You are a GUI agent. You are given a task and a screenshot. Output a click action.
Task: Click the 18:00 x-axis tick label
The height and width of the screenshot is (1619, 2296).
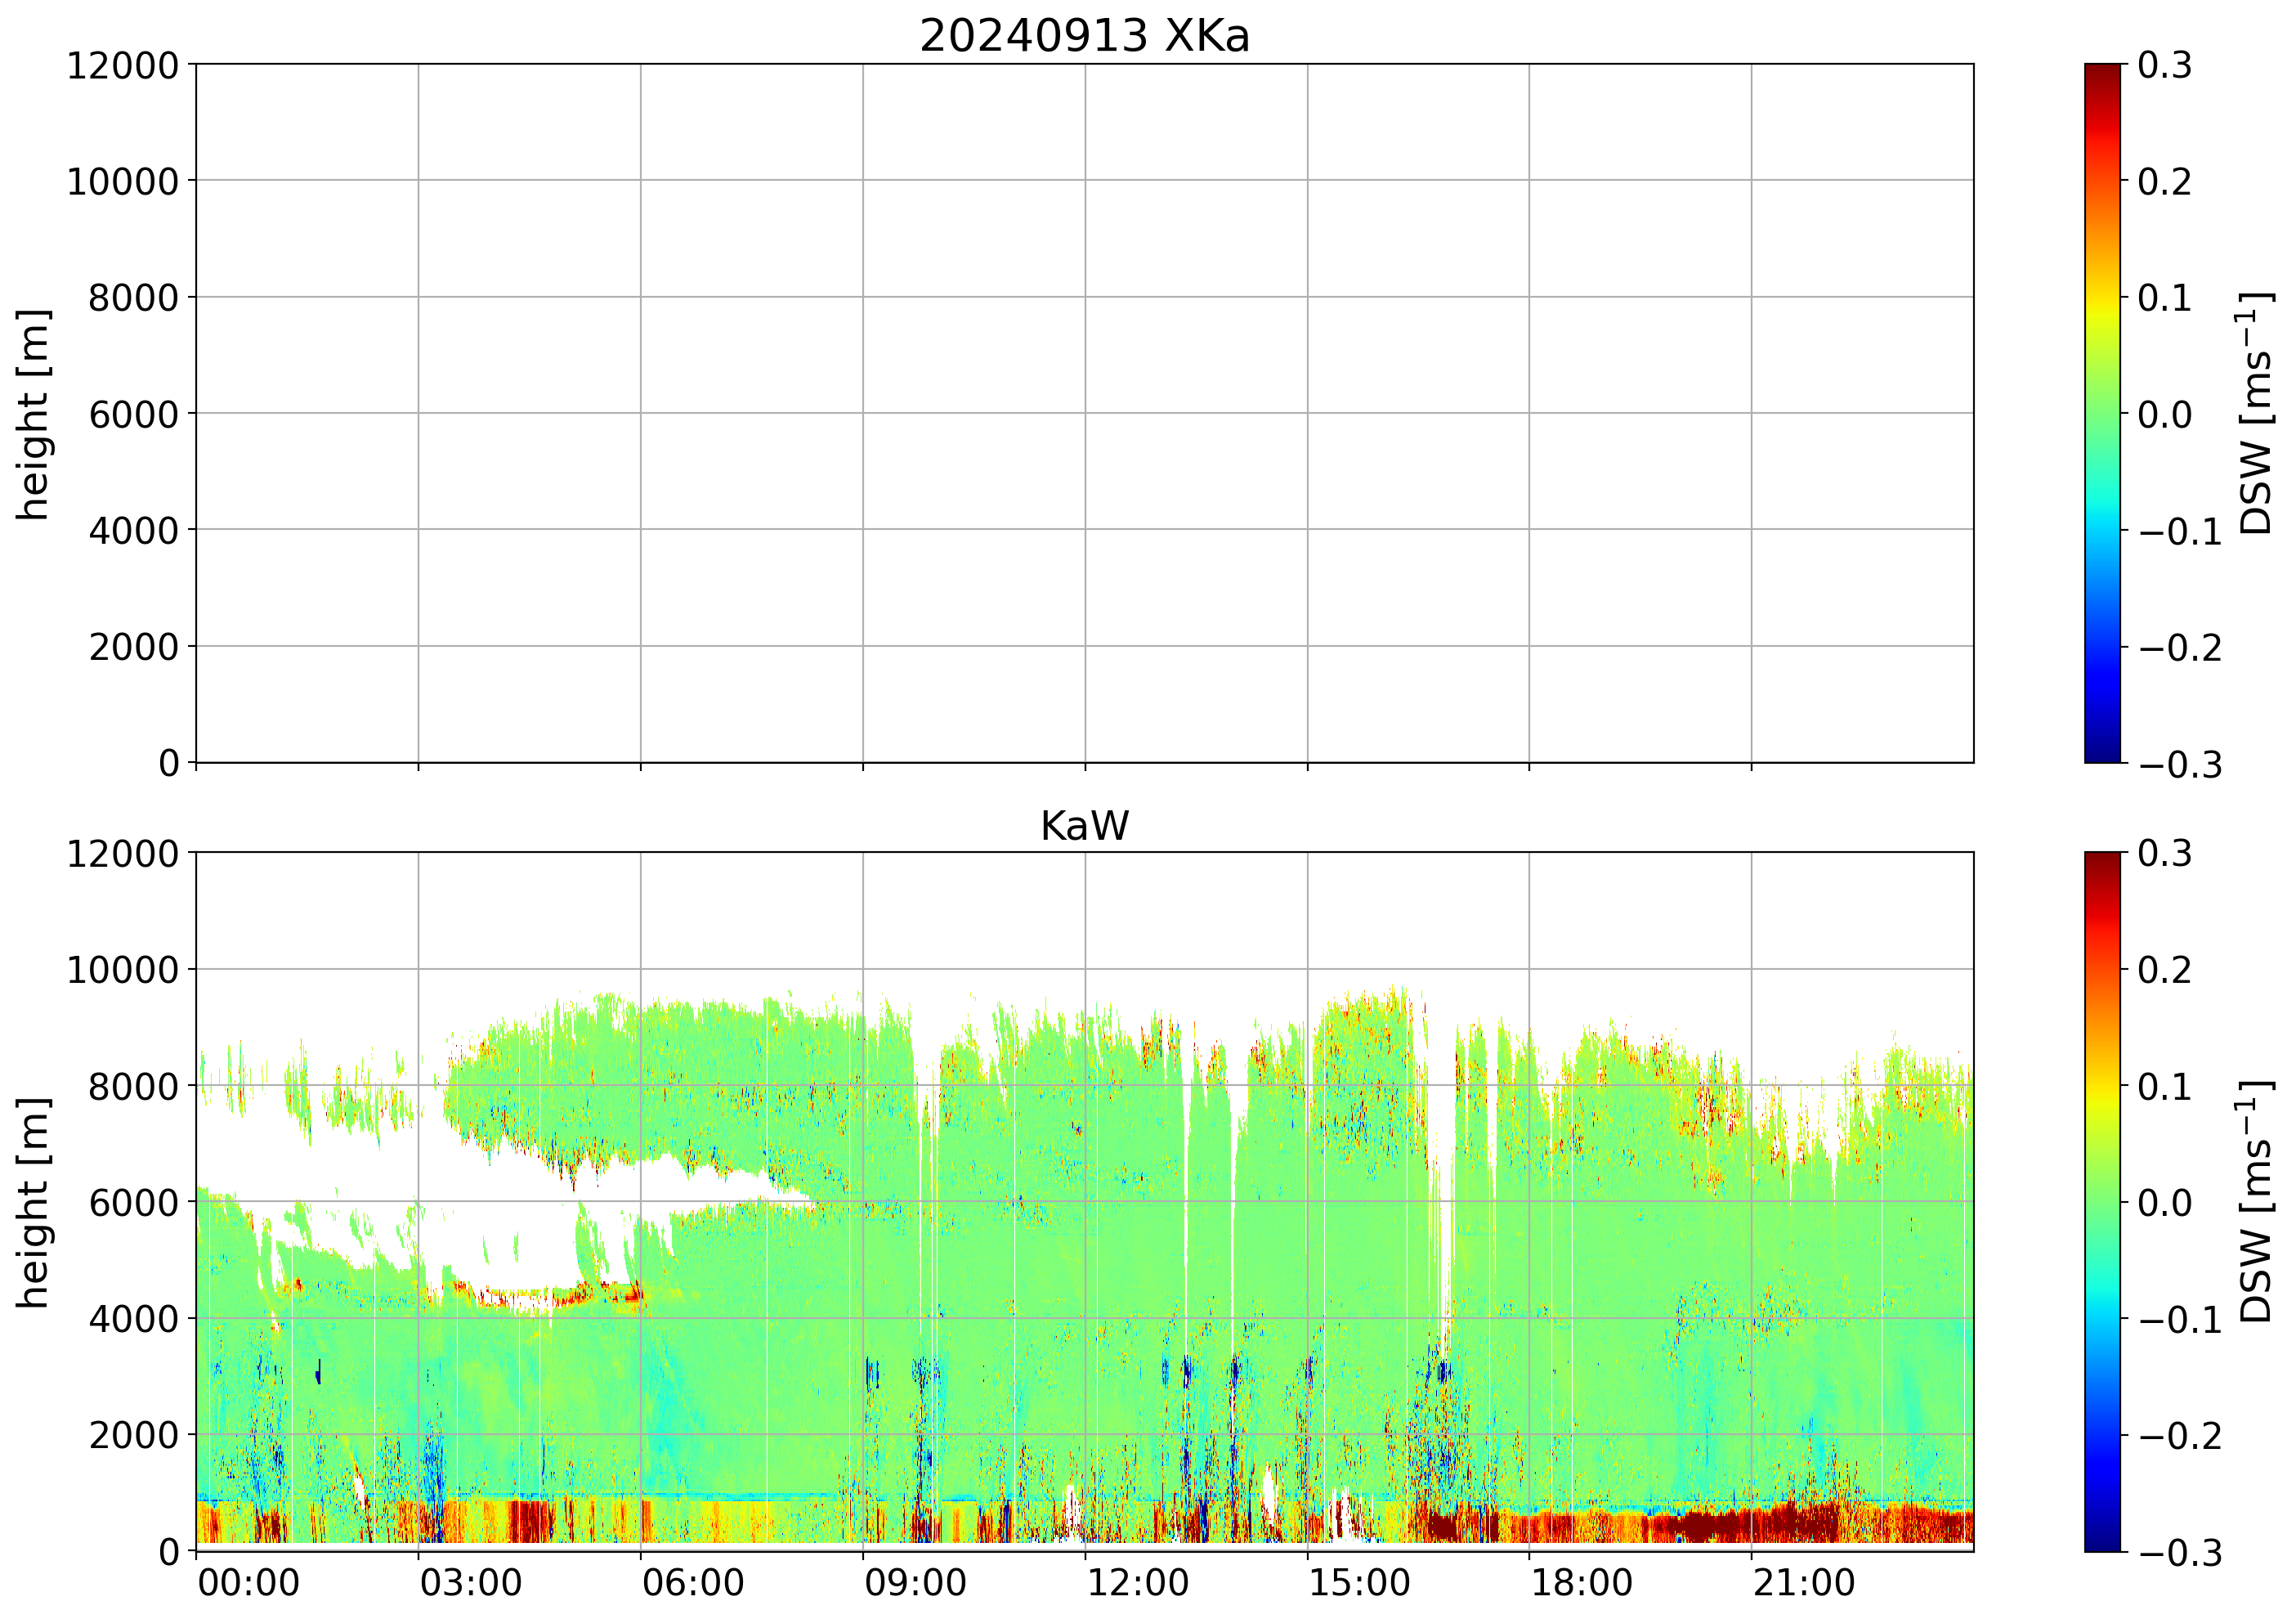pos(1581,1584)
